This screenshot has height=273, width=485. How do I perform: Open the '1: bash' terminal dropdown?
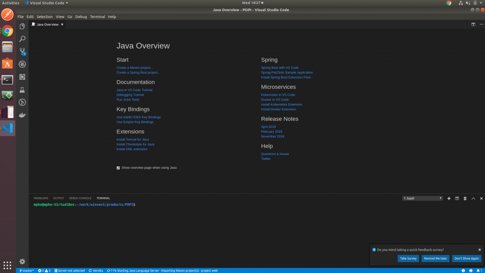click(x=422, y=198)
